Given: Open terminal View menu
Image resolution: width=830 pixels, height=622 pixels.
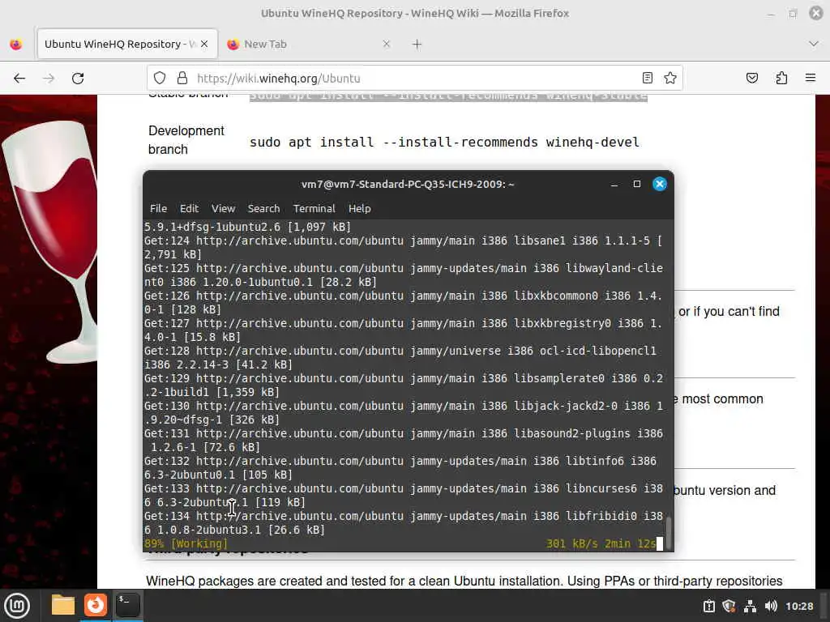Looking at the screenshot, I should [224, 208].
